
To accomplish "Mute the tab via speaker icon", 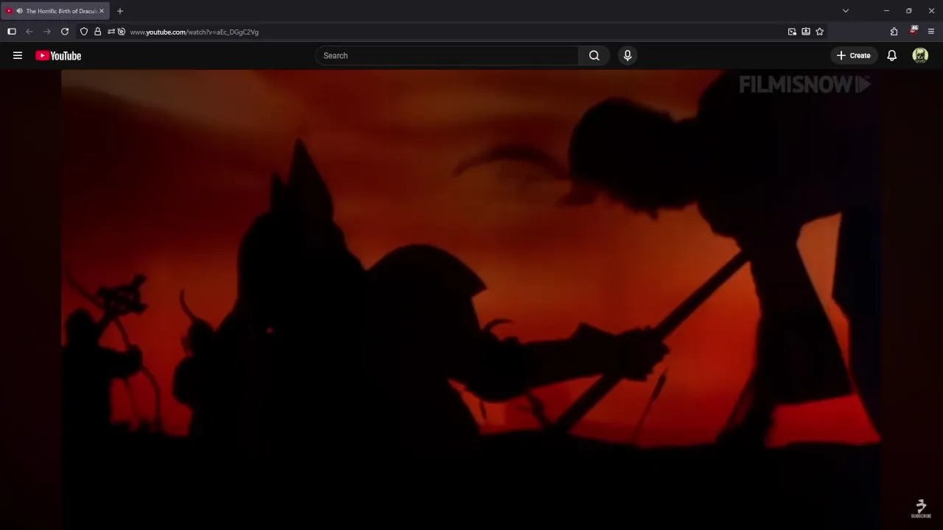I will click(19, 11).
